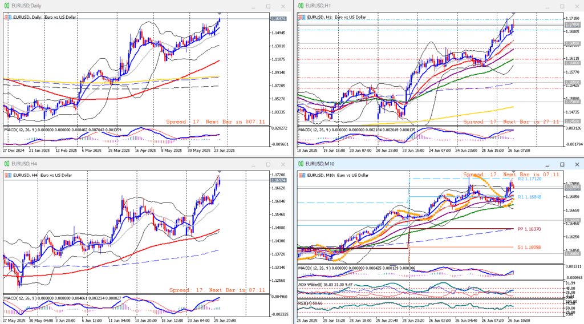
Task: Click the 25 Jun 2025 date on M10 axis
Action: click(307, 321)
